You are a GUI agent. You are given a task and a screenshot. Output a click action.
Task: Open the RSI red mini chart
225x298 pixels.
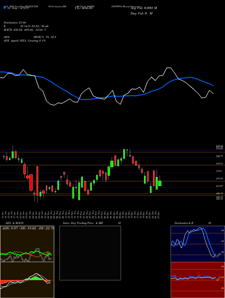pos(198,280)
